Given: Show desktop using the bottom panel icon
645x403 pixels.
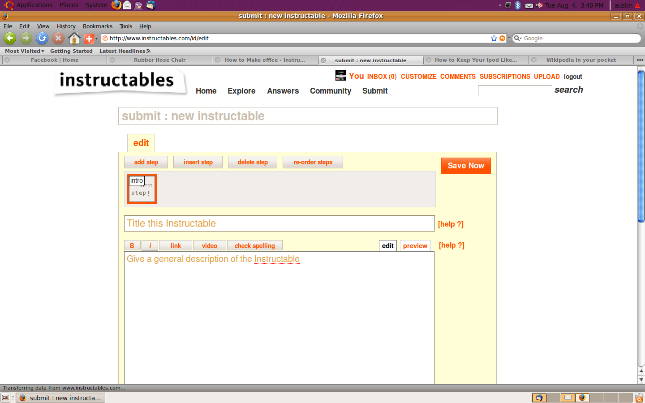Looking at the screenshot, I should (5, 398).
